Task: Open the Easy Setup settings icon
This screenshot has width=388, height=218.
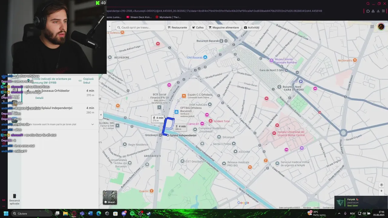Action: (x=383, y=11)
